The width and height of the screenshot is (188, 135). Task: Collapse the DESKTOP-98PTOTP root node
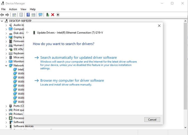point(2,21)
